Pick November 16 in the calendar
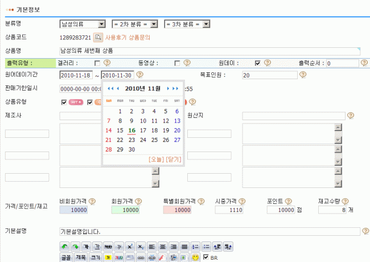The image size is (370, 262). click(x=131, y=130)
